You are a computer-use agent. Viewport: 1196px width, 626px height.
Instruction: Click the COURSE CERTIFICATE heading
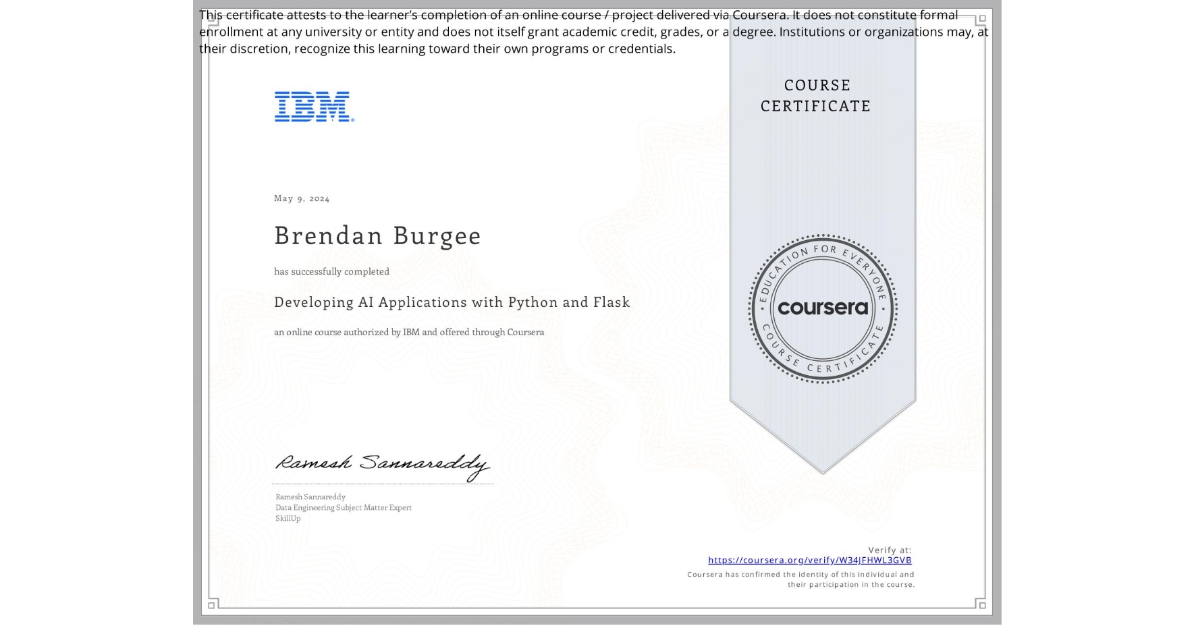816,96
